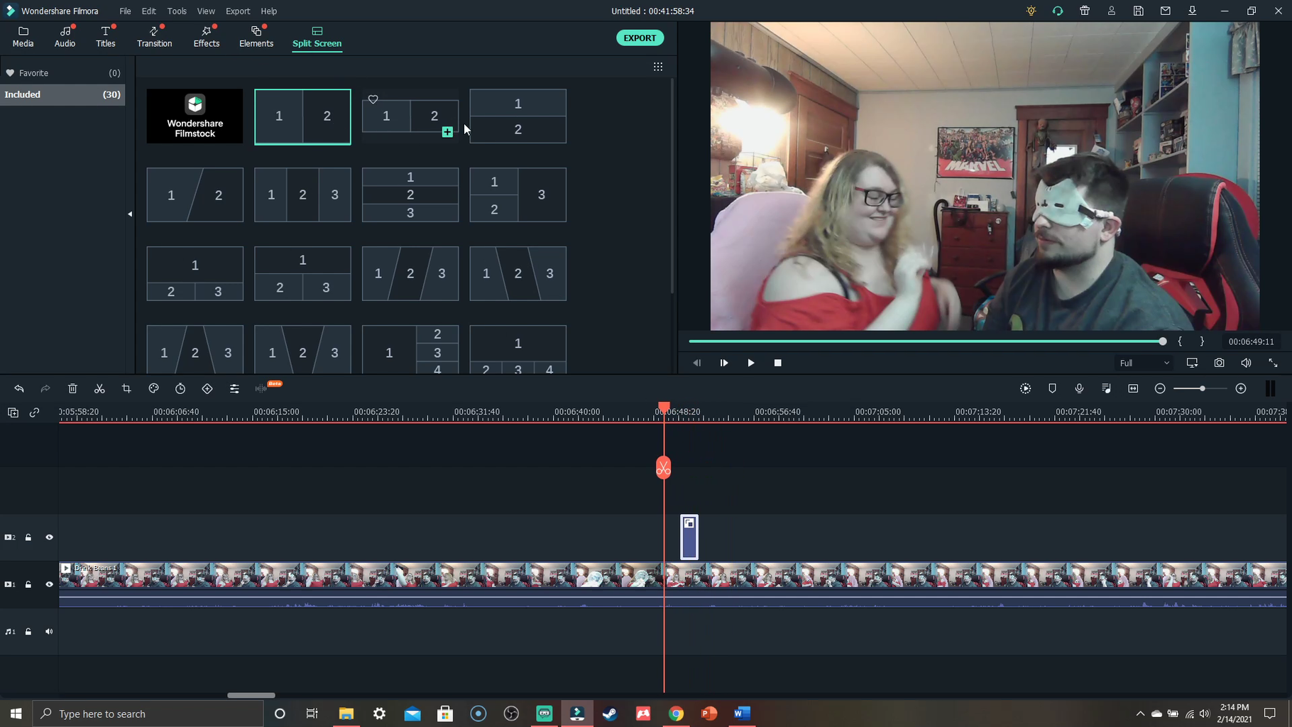Take a snapshot with camera icon

click(1219, 363)
